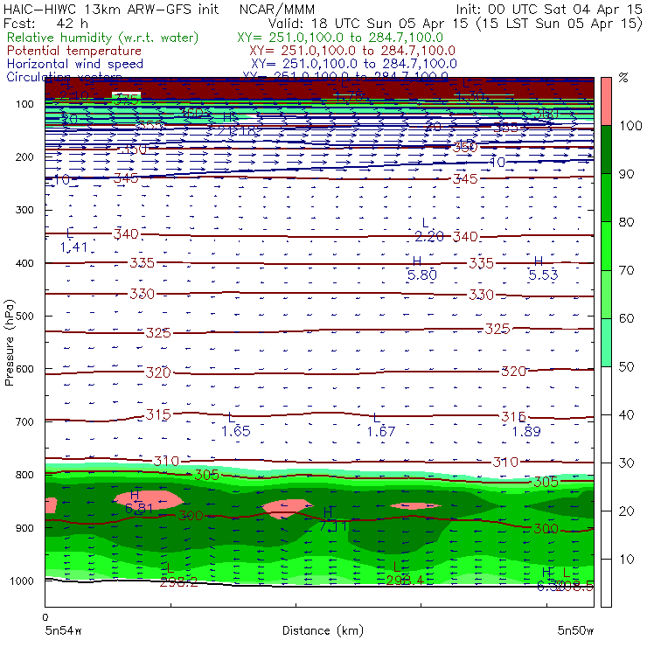The image size is (647, 647).
Task: Click the '400' pressure axis tick label
Action: coord(25,263)
